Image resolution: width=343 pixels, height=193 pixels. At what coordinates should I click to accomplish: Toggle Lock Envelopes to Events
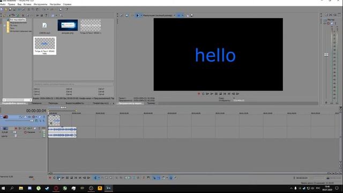(x=171, y=177)
